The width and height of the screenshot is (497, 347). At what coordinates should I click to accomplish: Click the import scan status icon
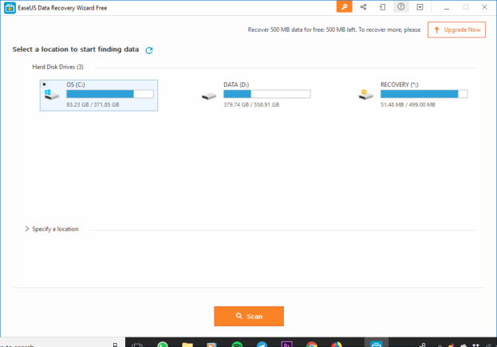click(x=383, y=6)
